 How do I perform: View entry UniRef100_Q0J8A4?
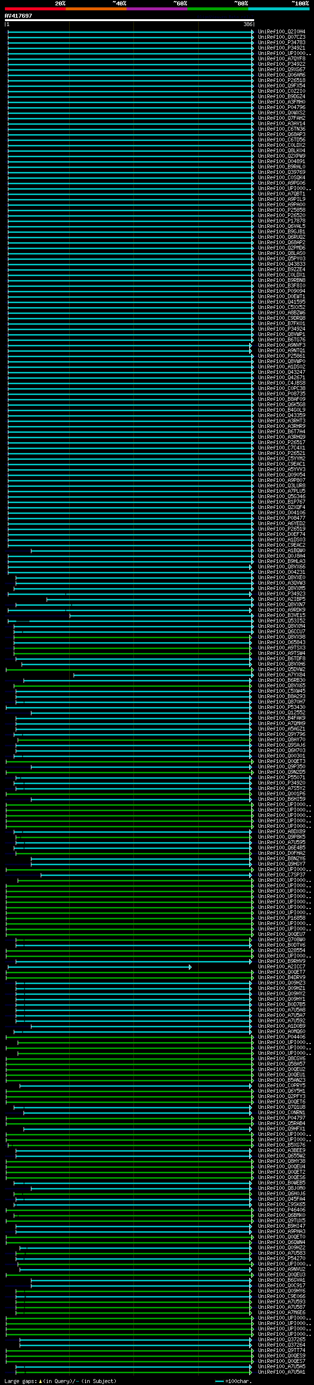click(x=282, y=556)
